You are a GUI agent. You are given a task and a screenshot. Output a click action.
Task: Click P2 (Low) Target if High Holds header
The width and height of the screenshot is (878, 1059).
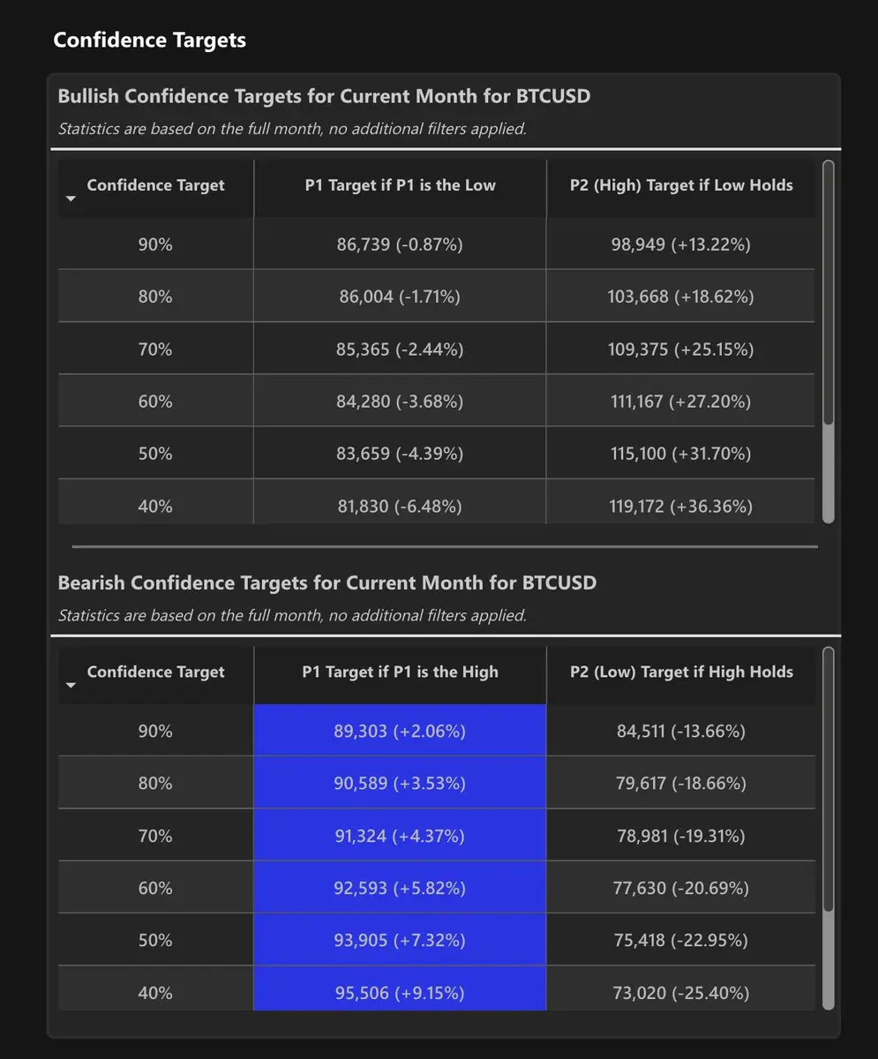coord(680,672)
